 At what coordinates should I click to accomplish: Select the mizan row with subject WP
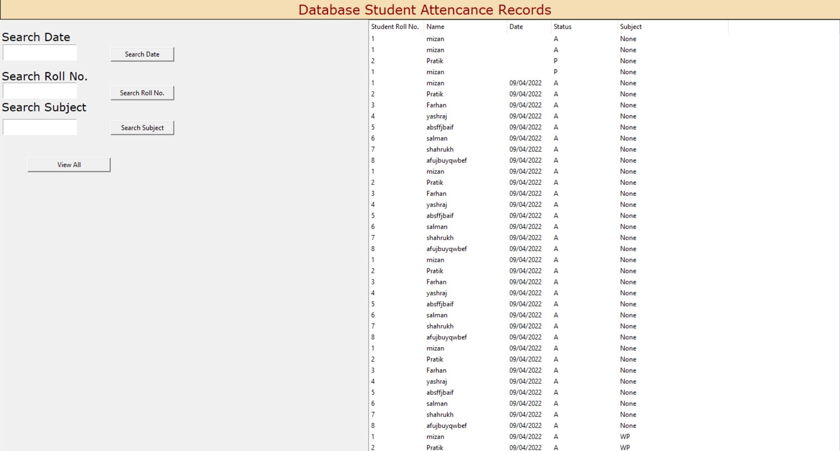click(x=435, y=437)
